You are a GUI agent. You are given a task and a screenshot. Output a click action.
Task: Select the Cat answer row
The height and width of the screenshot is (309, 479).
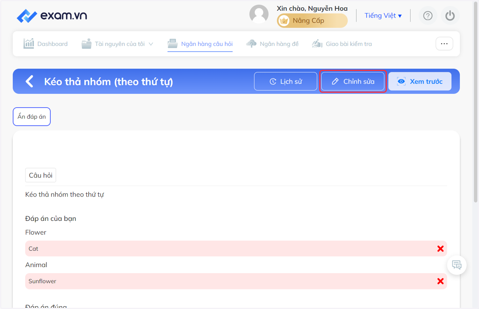click(236, 249)
